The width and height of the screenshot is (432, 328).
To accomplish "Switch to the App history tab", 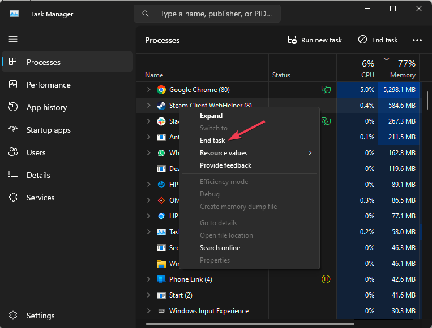I will point(67,107).
